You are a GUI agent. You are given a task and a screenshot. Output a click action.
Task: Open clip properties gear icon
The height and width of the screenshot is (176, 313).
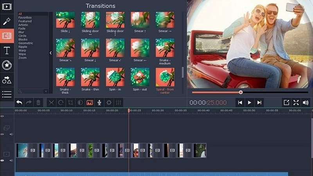tap(109, 102)
